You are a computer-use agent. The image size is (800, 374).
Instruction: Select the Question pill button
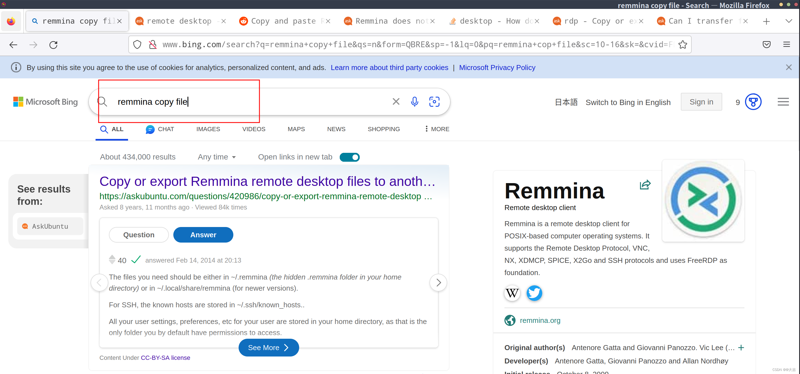(139, 235)
